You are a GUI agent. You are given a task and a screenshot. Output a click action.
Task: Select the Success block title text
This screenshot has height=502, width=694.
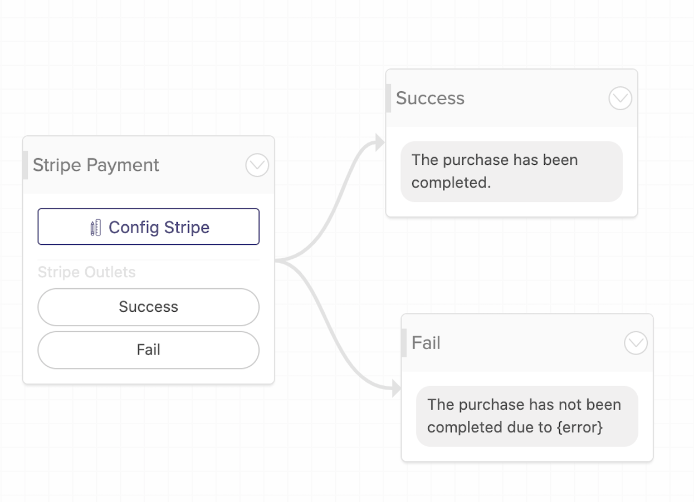click(430, 99)
